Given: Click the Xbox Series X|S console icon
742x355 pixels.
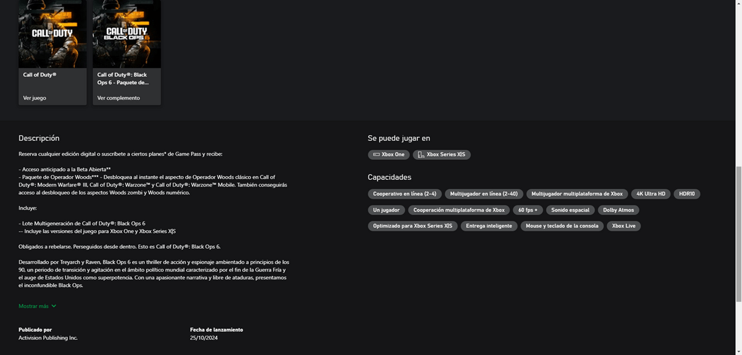Looking at the screenshot, I should tap(421, 154).
